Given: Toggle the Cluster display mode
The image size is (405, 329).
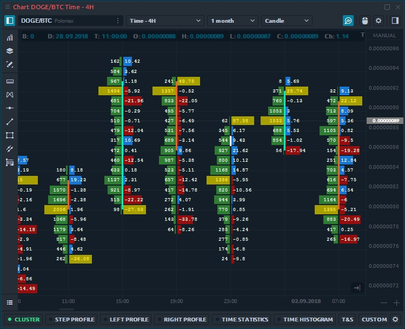Looking at the screenshot, I should tap(23, 319).
